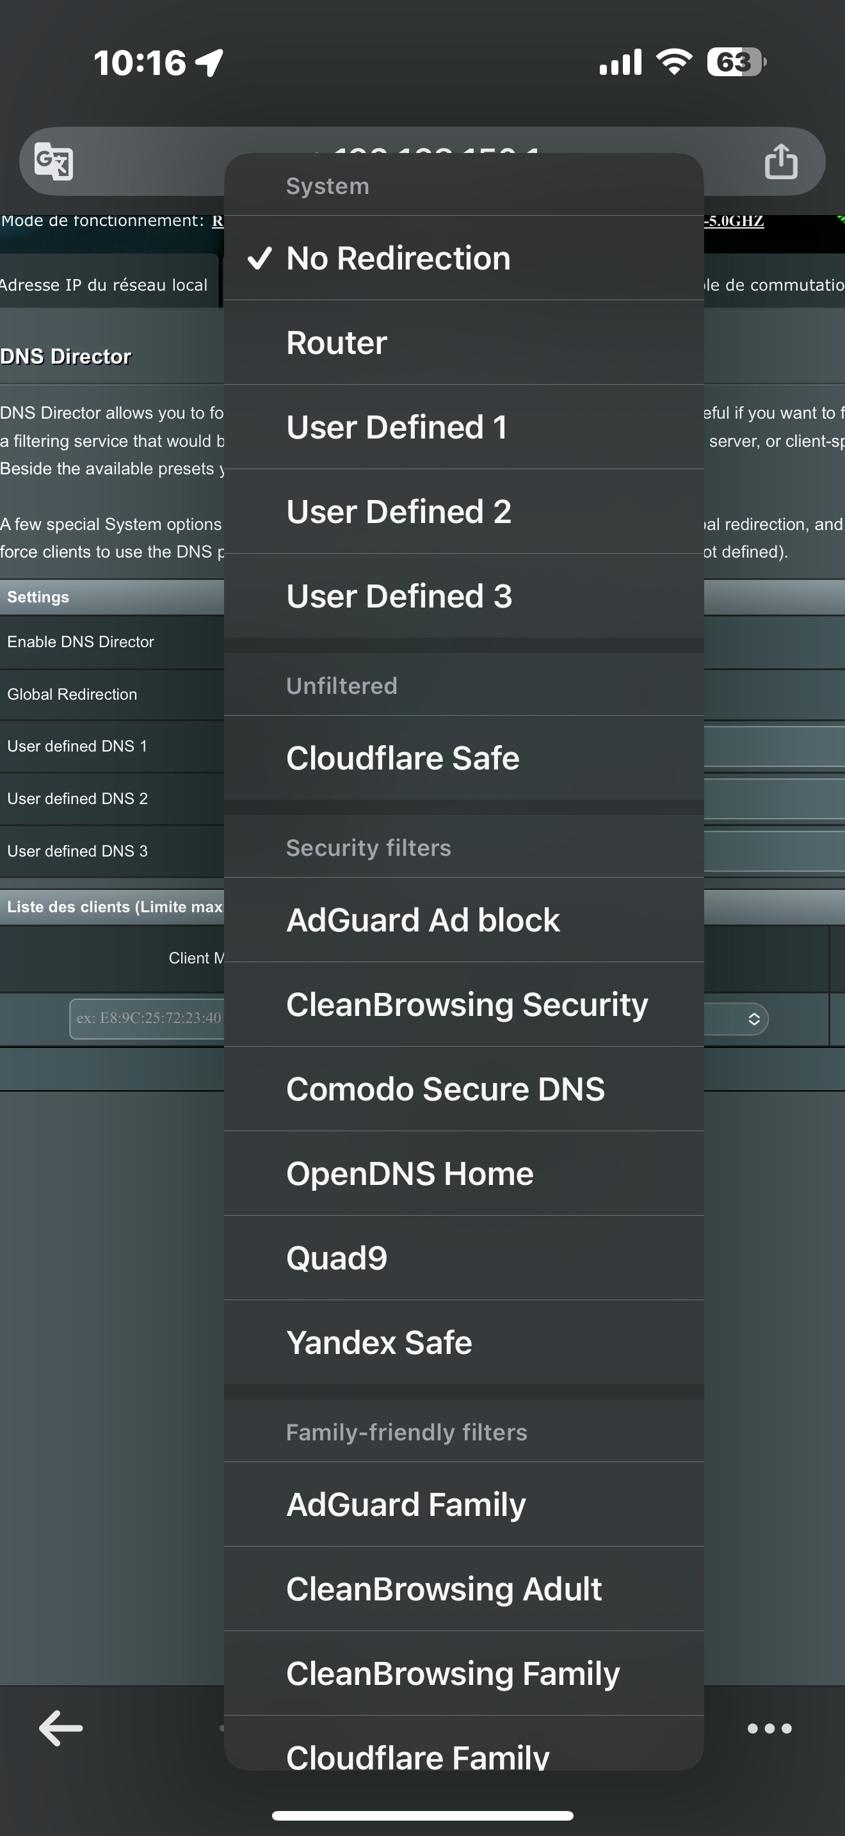845x1836 pixels.
Task: Tap the Wi-Fi status icon
Action: click(x=674, y=62)
